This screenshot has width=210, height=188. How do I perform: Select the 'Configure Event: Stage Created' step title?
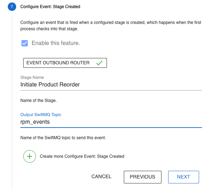[x=50, y=7]
